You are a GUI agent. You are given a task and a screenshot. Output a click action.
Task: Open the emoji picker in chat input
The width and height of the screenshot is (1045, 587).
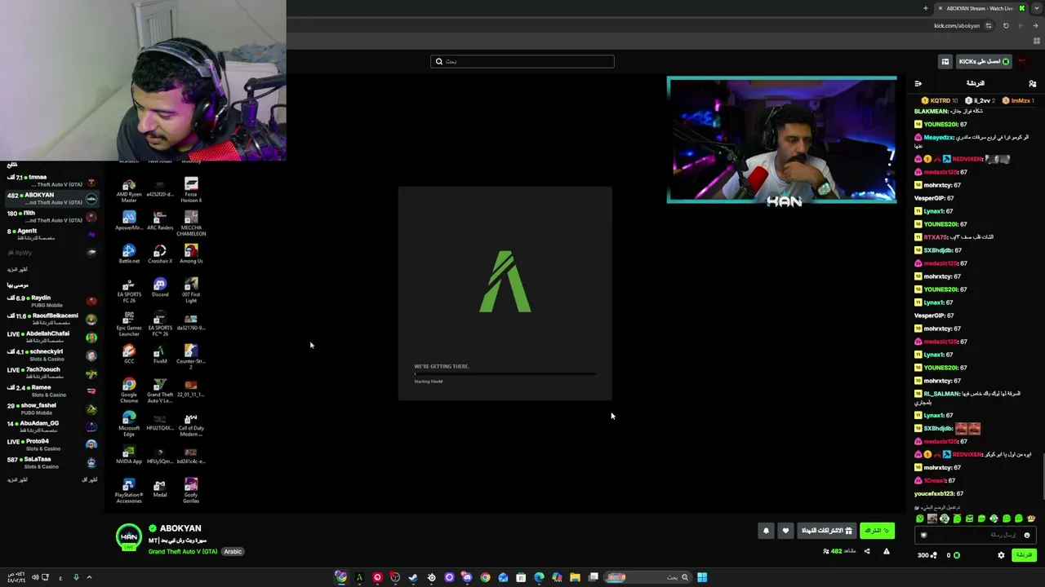tap(1027, 536)
